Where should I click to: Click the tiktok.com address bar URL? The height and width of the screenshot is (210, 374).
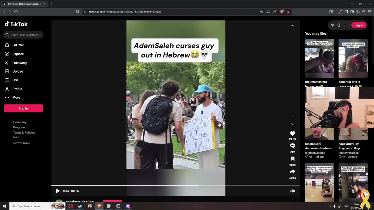pyautogui.click(x=125, y=12)
